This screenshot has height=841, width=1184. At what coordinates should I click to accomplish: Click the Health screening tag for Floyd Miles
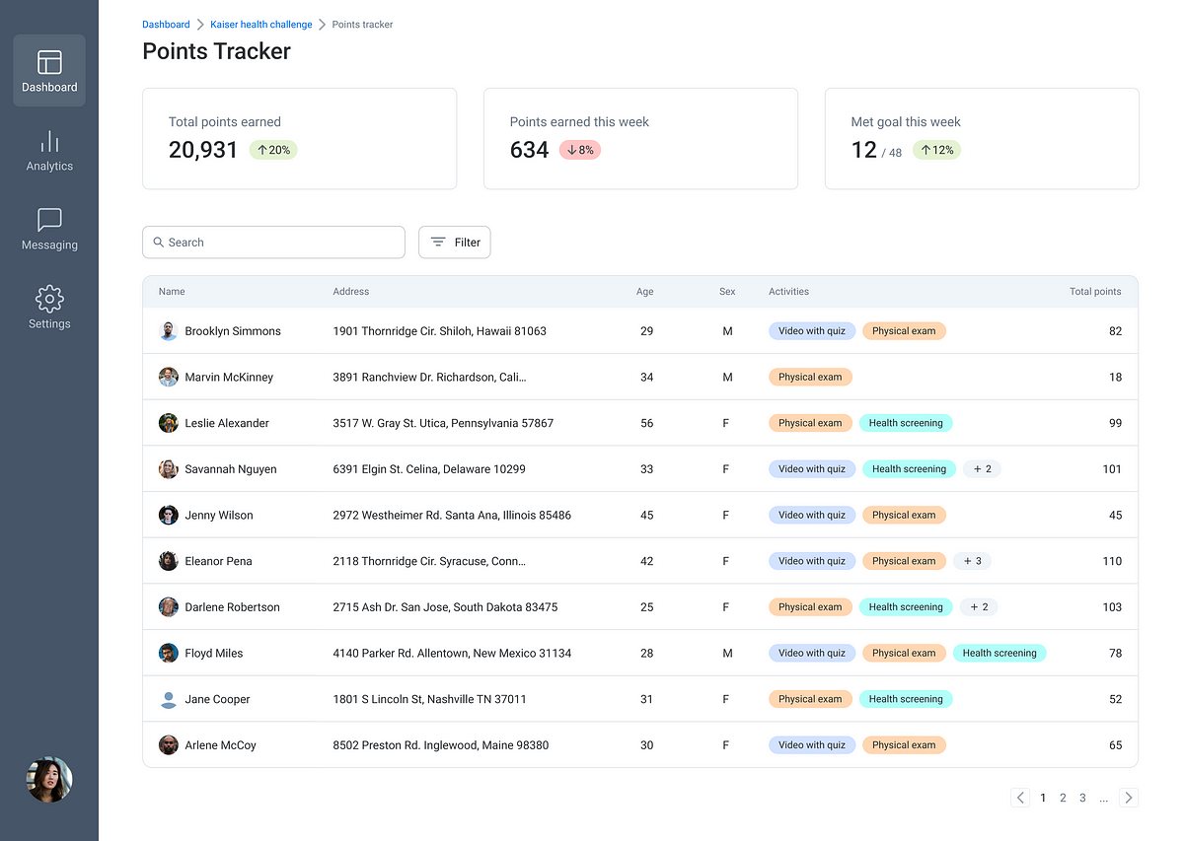point(999,653)
